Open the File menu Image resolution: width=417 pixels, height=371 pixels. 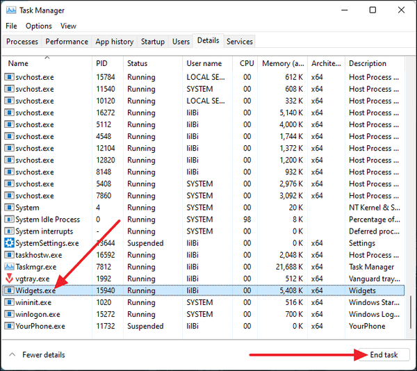(x=11, y=26)
